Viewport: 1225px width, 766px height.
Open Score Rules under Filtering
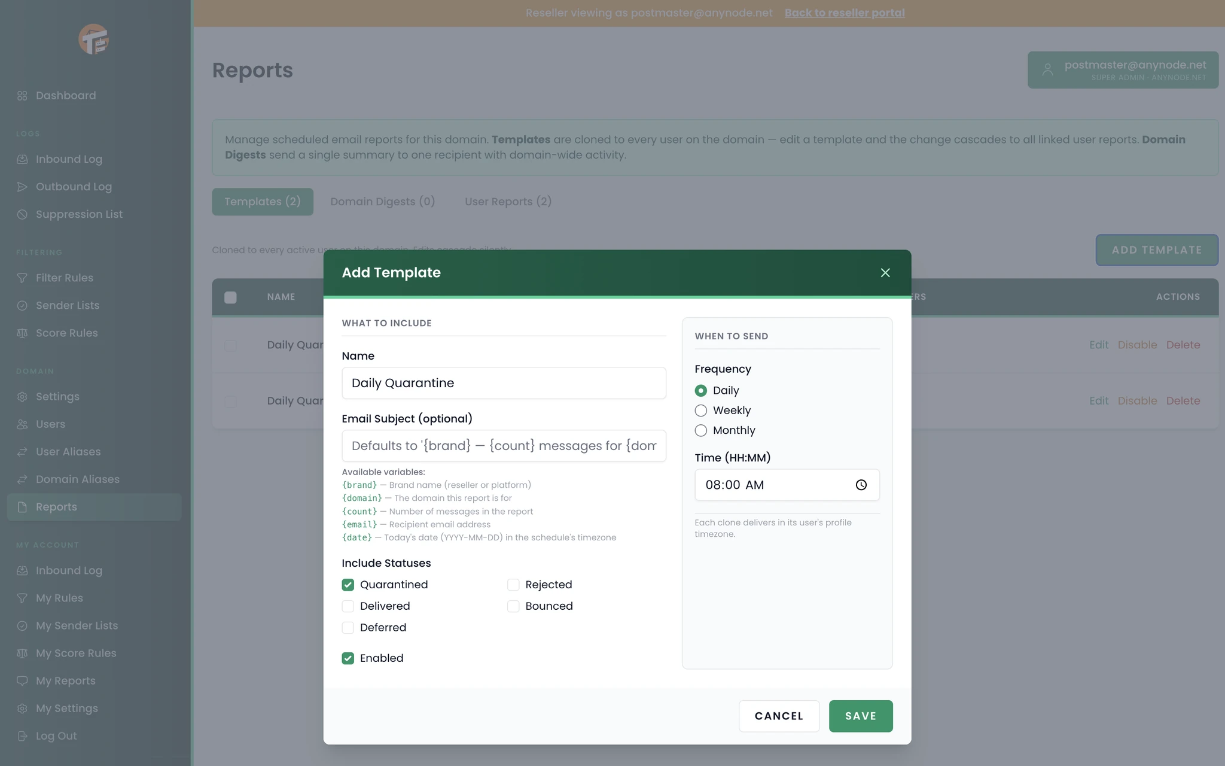pyautogui.click(x=66, y=333)
